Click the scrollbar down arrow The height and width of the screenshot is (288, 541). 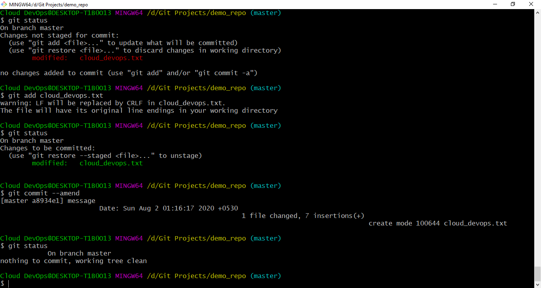pyautogui.click(x=538, y=283)
